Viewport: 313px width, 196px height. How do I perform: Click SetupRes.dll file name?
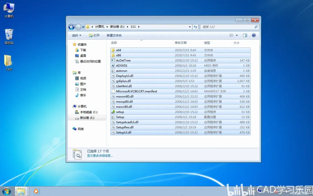tap(125, 127)
